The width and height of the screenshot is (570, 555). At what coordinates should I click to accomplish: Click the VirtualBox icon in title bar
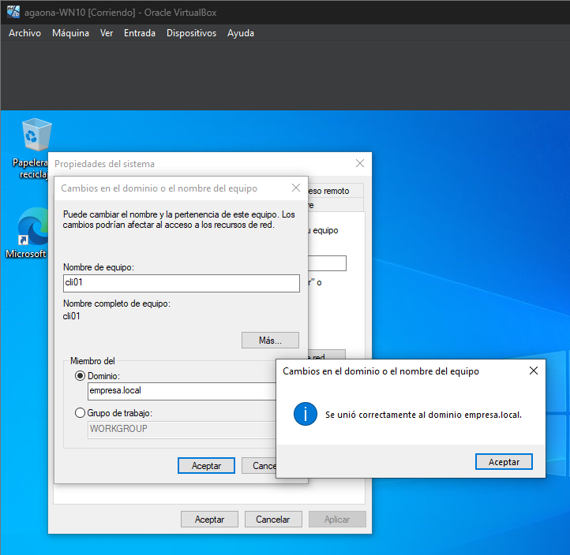13,12
